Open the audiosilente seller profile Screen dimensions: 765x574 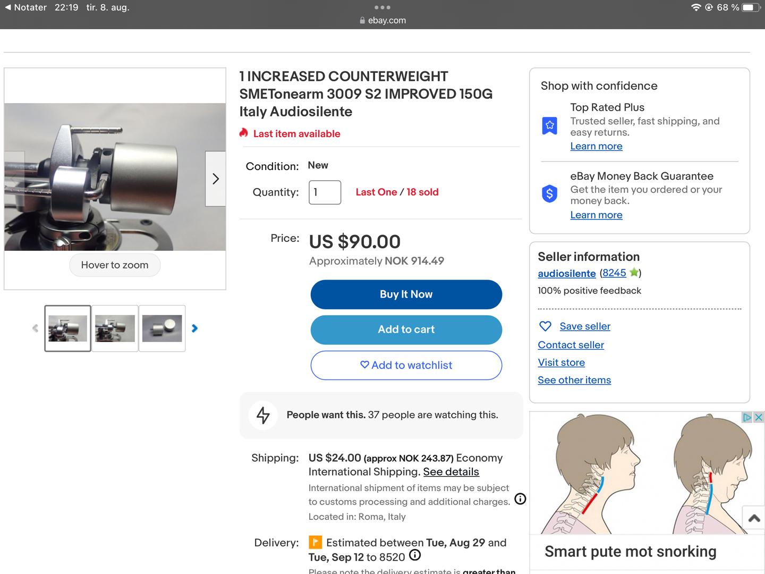point(567,273)
